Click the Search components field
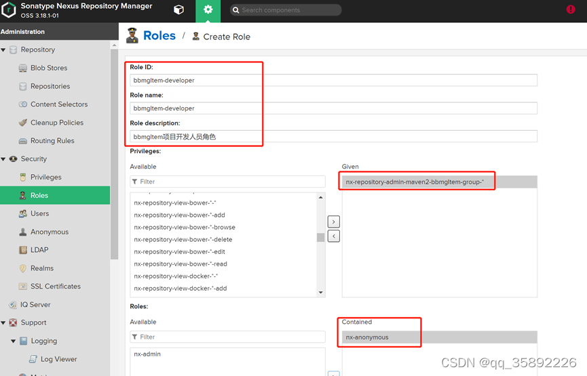The image size is (587, 376). coord(286,10)
